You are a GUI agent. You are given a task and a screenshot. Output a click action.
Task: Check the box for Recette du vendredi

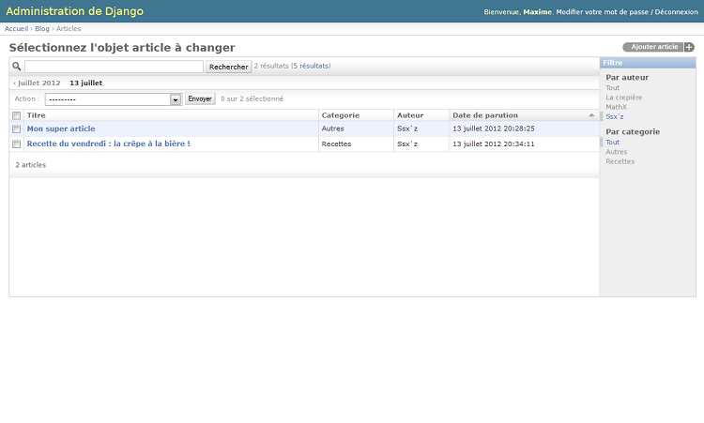pos(16,144)
